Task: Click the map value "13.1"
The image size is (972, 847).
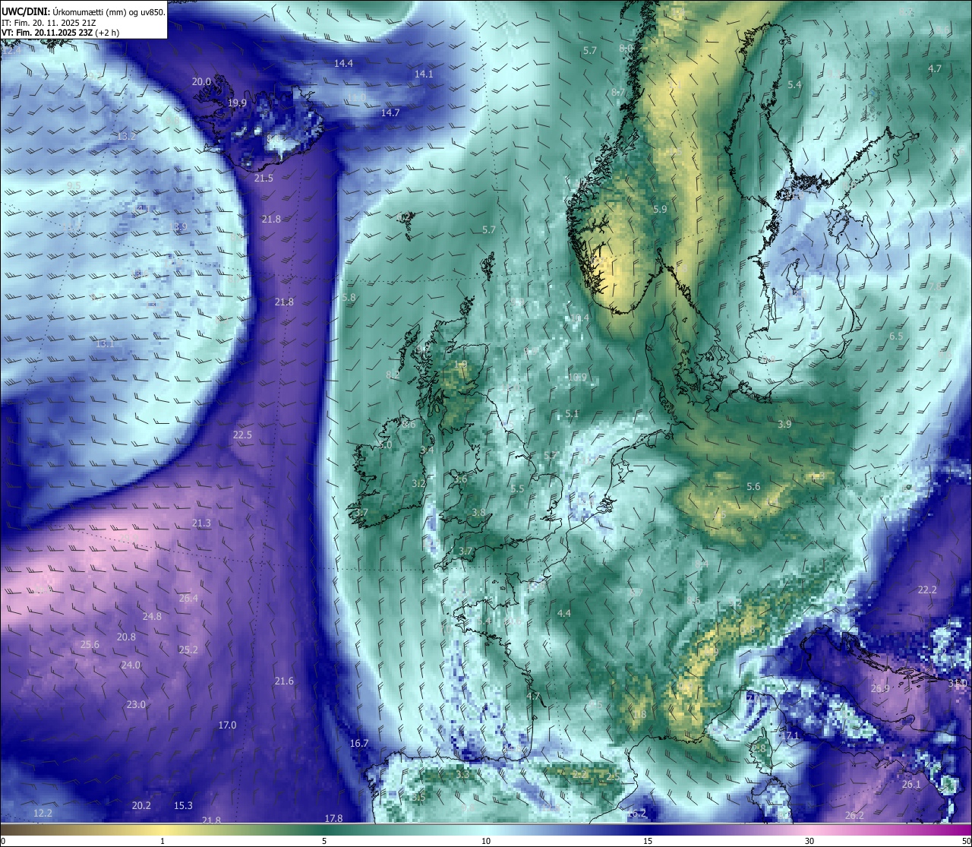Action: 105,343
